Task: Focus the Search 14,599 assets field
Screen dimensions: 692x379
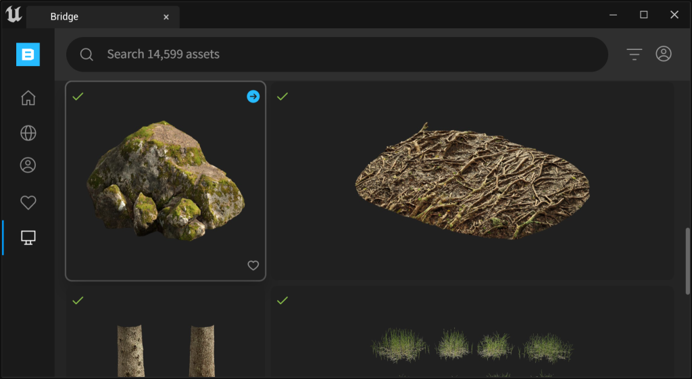Action: (337, 55)
